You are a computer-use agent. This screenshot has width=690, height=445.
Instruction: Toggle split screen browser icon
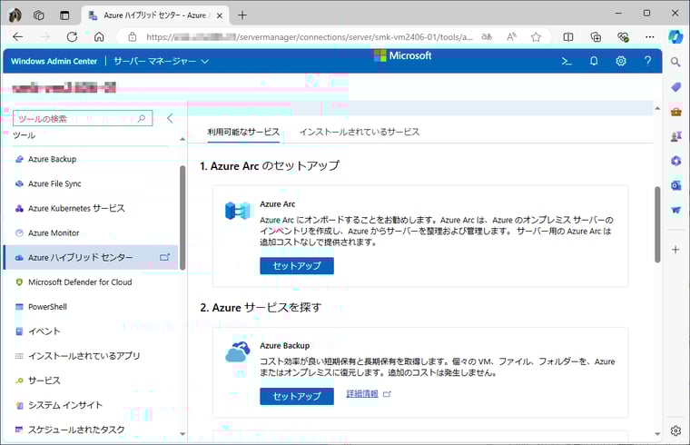pyautogui.click(x=568, y=37)
